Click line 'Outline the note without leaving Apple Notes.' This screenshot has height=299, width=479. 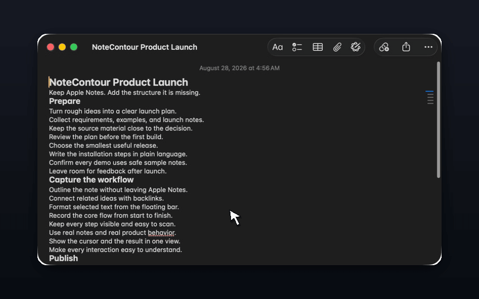pyautogui.click(x=118, y=189)
